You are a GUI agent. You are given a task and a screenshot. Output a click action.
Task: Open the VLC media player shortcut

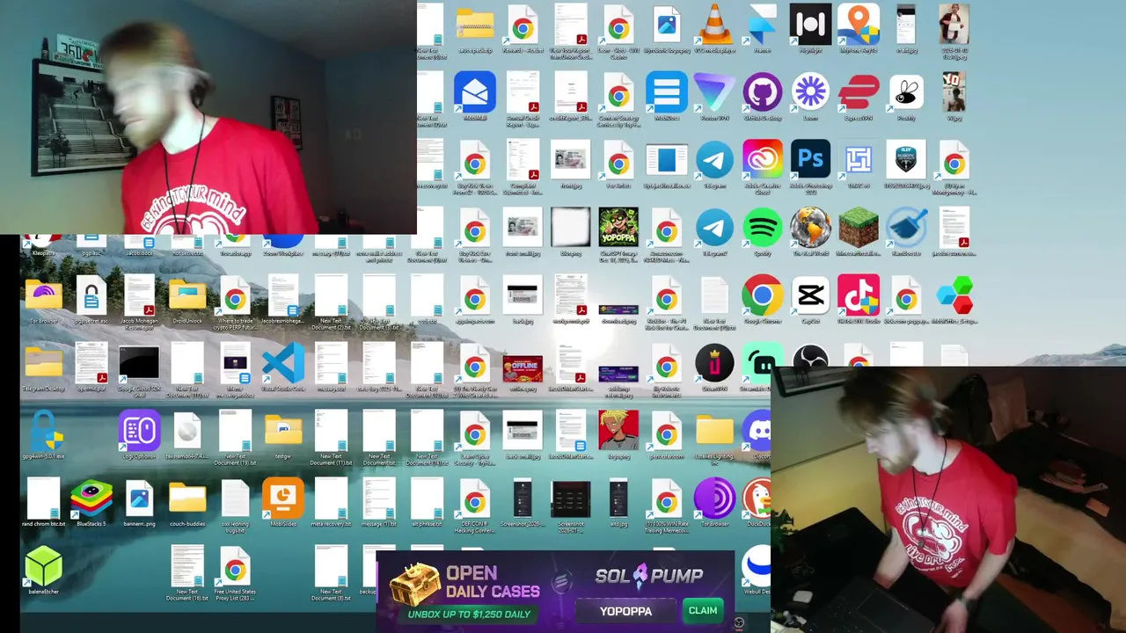tap(714, 25)
